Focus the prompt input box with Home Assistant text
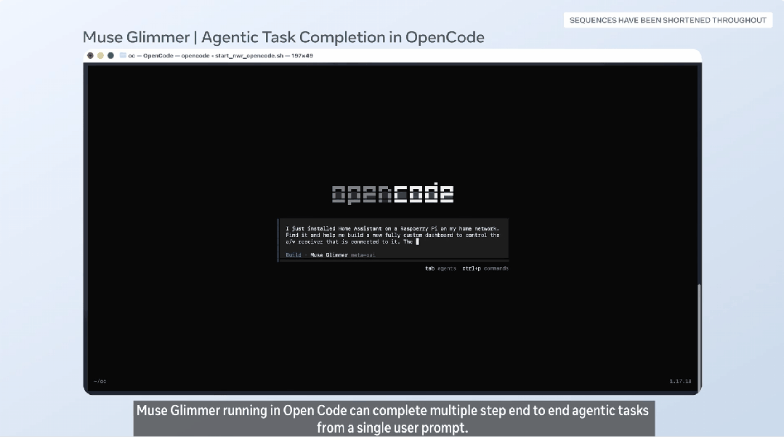 [394, 240]
